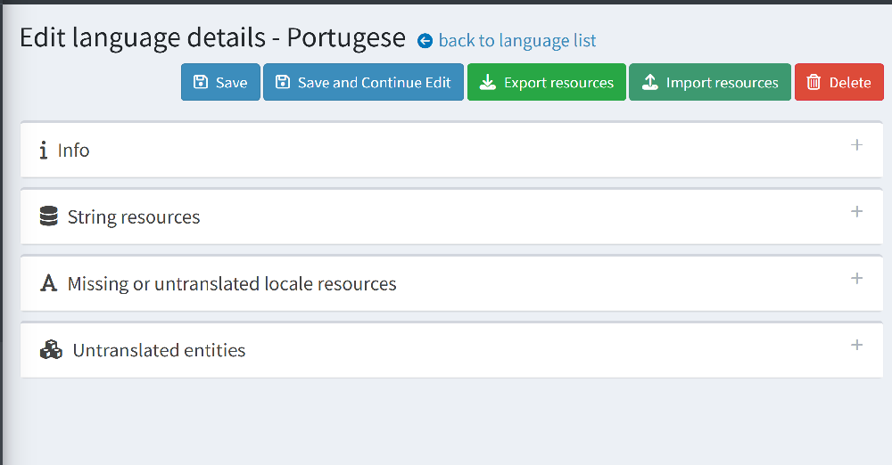Export resources for Portugese language

point(547,82)
